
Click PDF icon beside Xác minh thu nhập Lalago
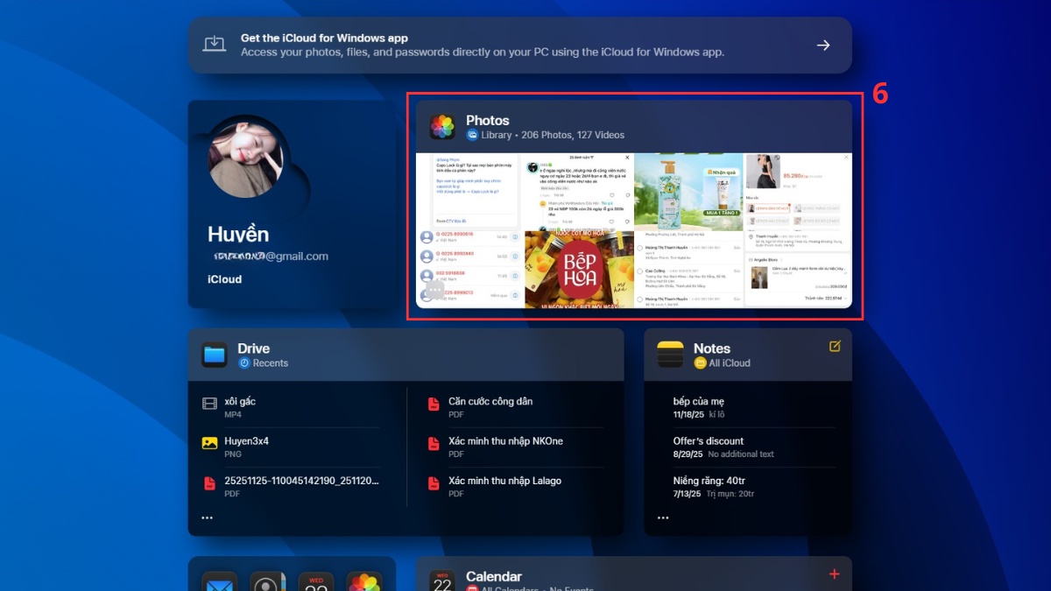(433, 483)
